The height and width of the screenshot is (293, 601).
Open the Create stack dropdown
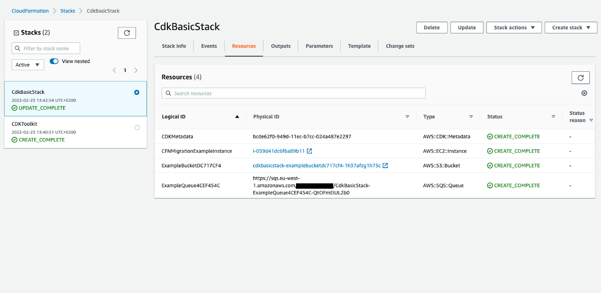pos(571,27)
